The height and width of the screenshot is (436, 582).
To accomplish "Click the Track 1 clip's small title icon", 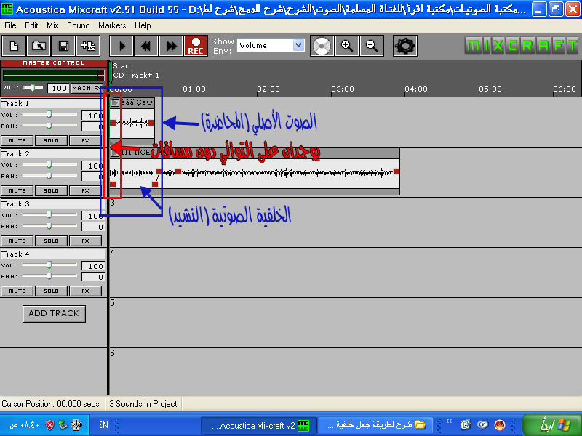I will [x=115, y=102].
